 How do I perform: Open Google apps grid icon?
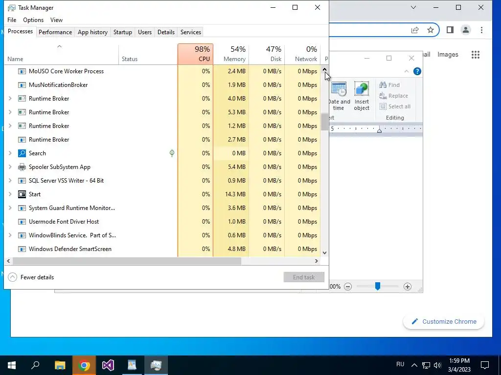476,55
